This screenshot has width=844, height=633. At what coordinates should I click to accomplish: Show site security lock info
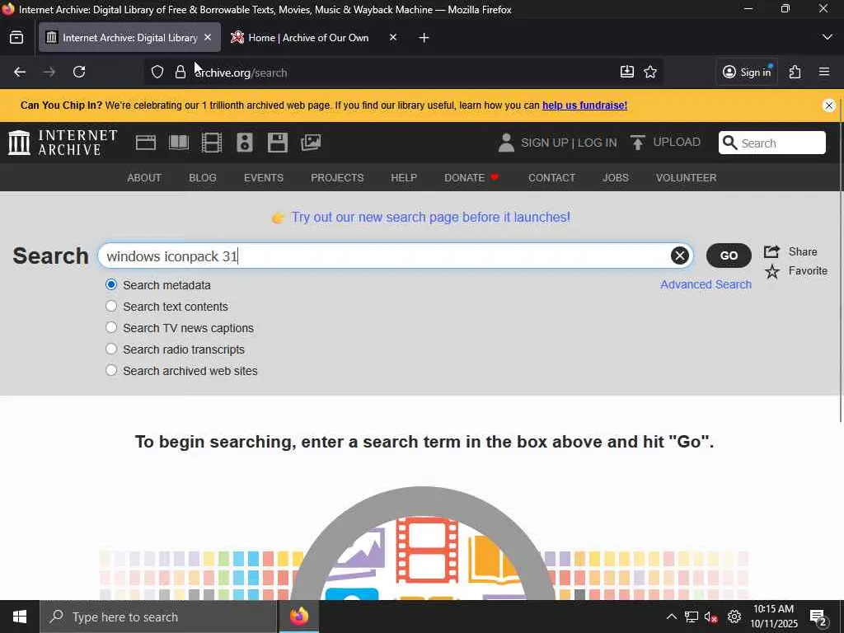click(181, 73)
